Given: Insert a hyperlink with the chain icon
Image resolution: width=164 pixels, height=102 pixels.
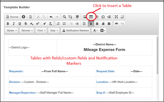Looking at the screenshot, I should click(x=116, y=24).
